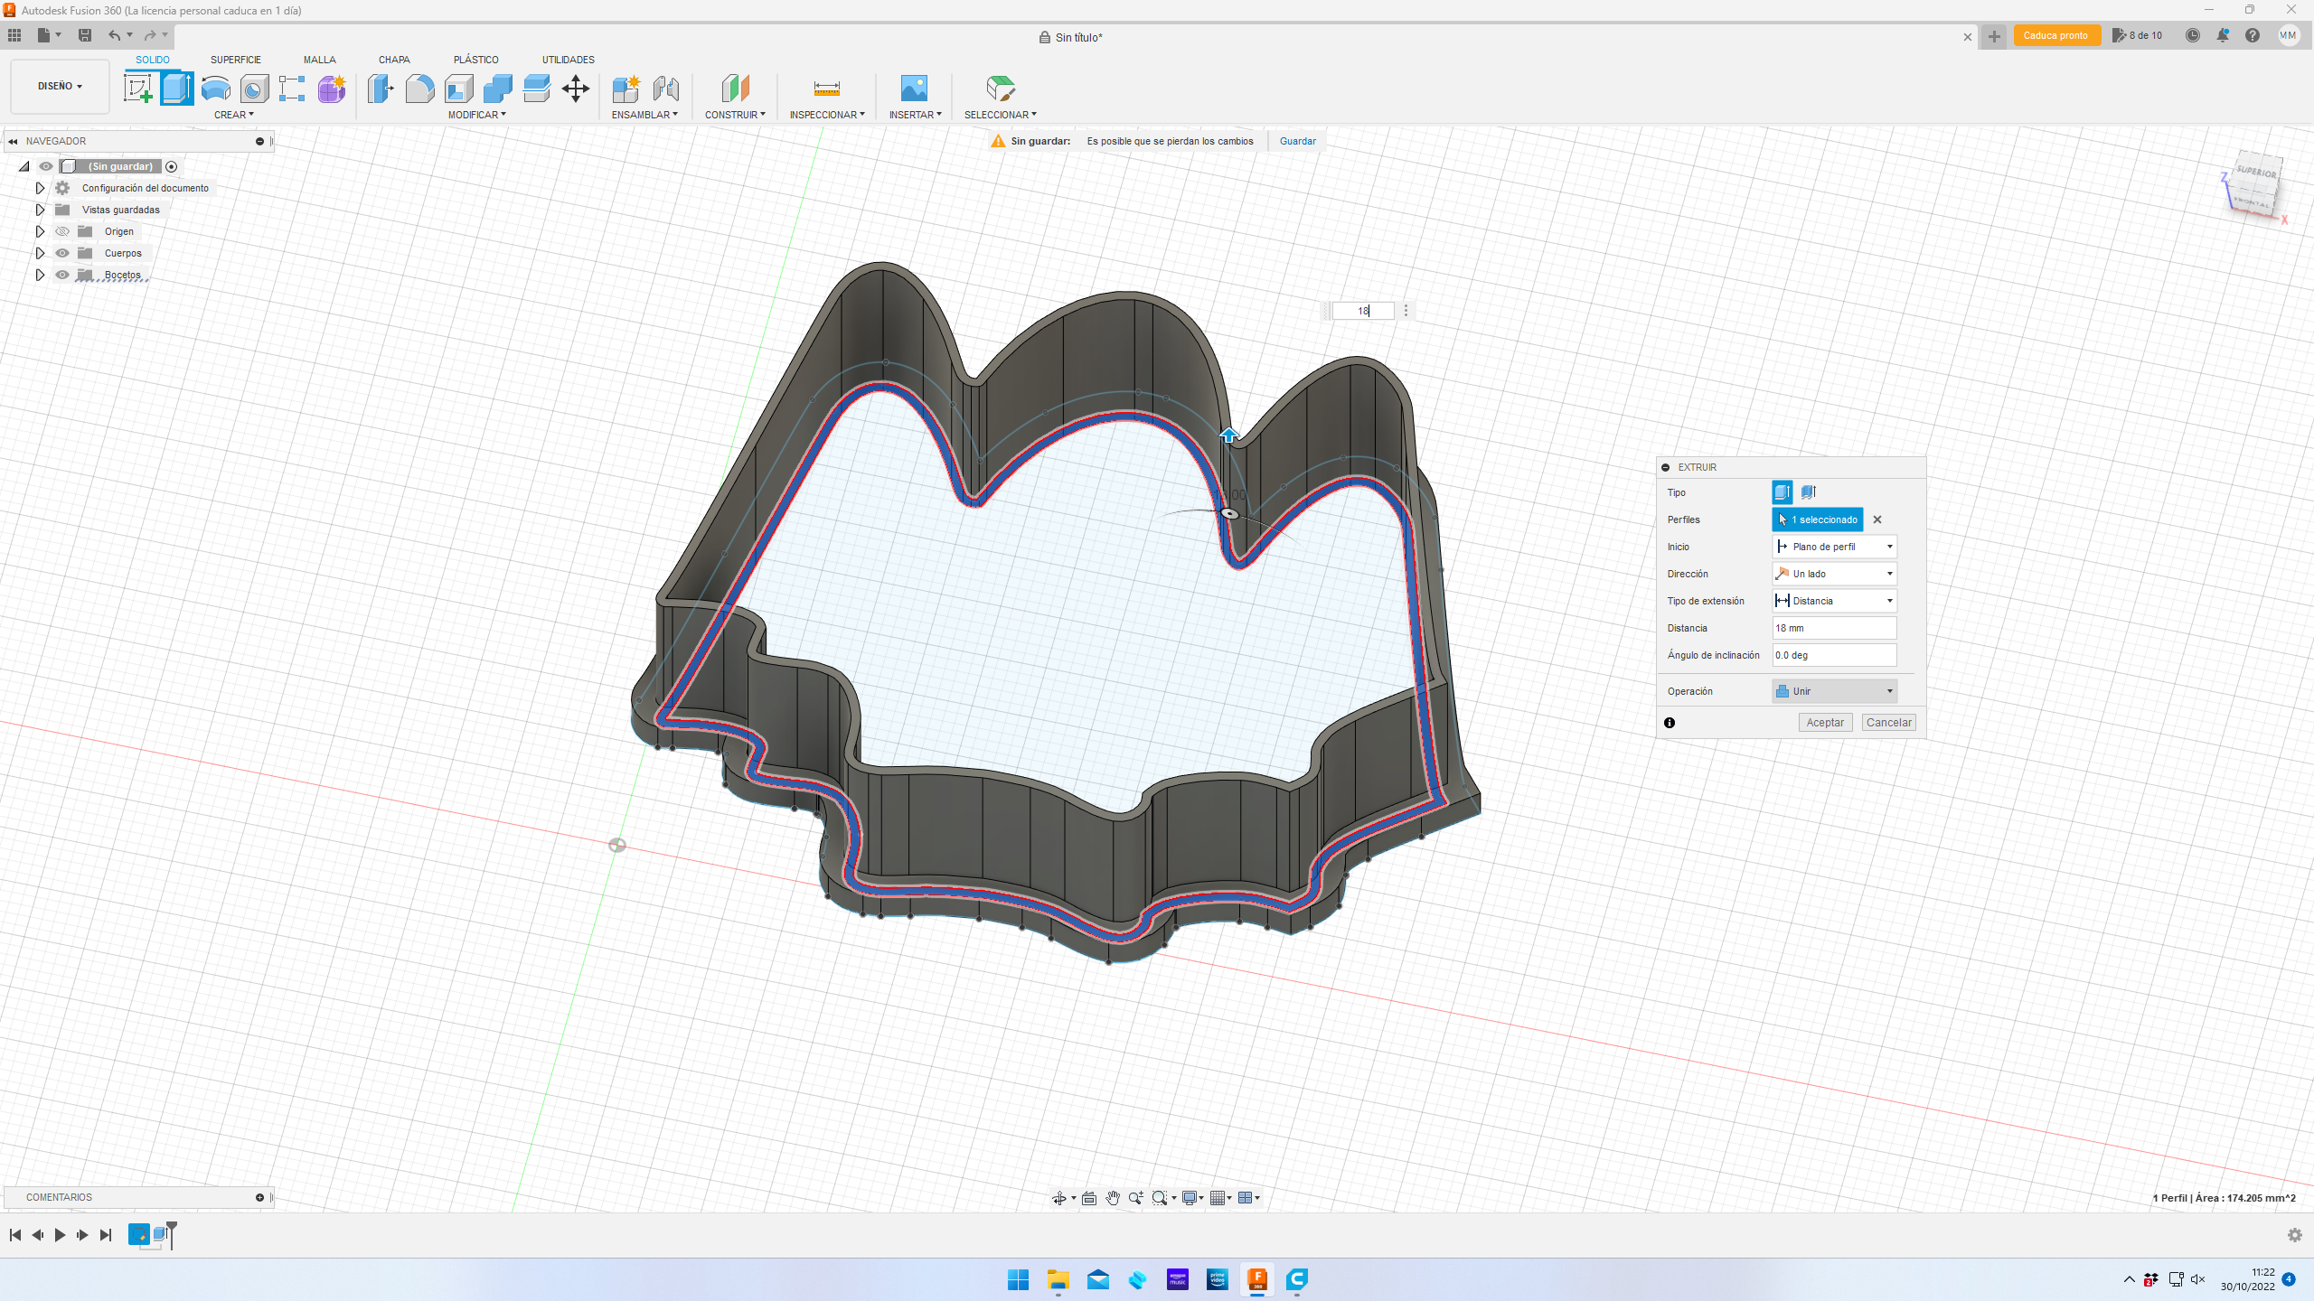Select the Thin Extrude type icon
This screenshot has width=2314, height=1301.
coord(1808,492)
